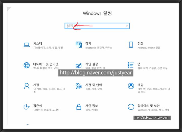Open the 앱 category label

pos(139,64)
